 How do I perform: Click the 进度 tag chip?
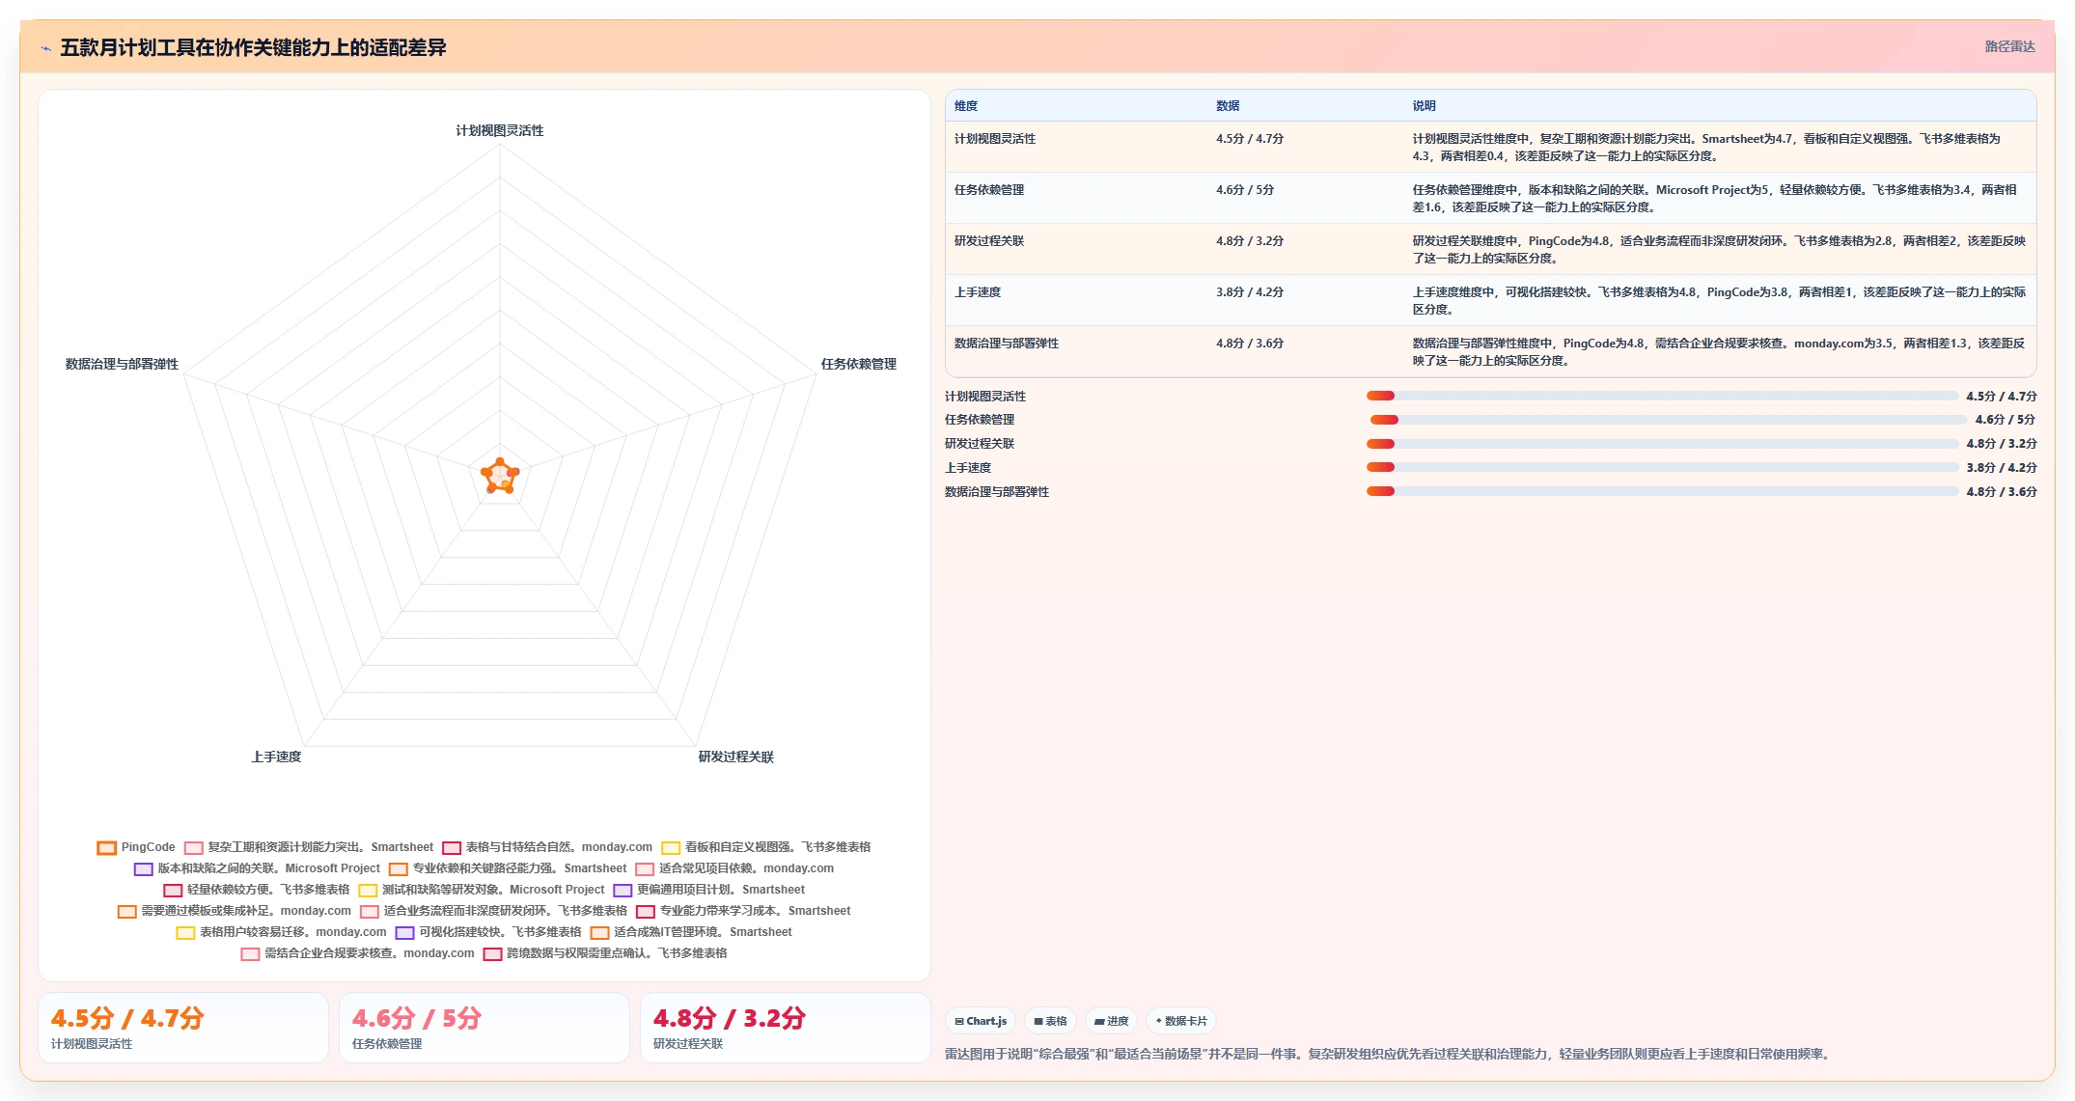tap(1111, 1021)
